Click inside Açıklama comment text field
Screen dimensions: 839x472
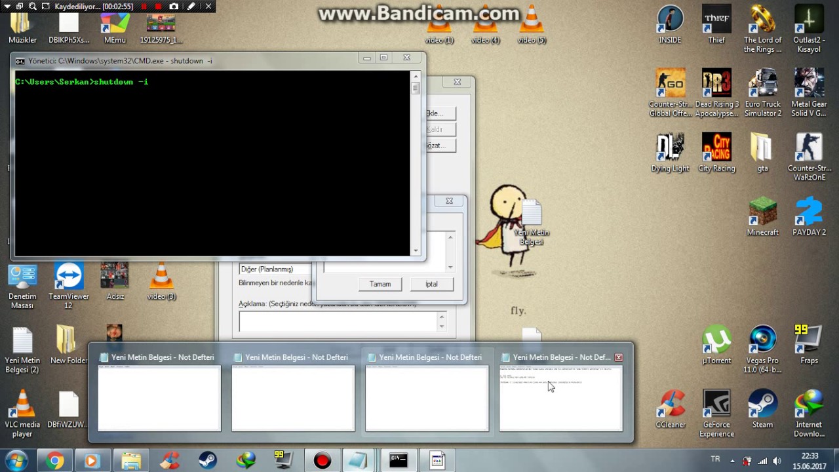click(338, 321)
